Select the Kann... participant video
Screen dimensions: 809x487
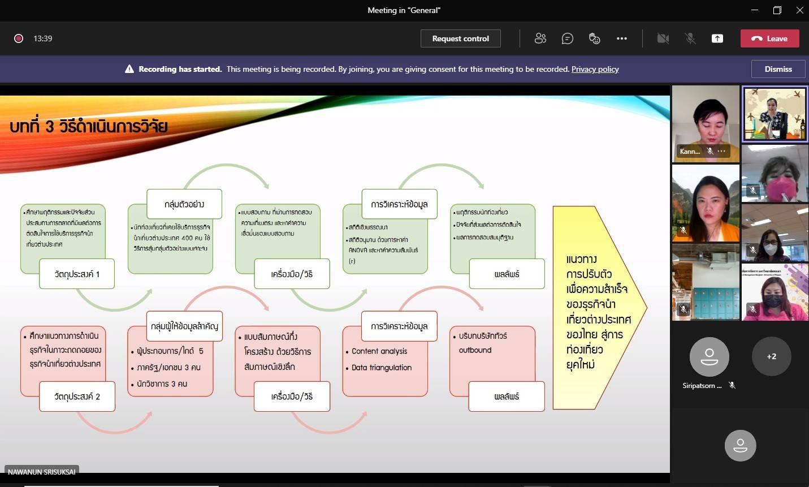pyautogui.click(x=706, y=124)
